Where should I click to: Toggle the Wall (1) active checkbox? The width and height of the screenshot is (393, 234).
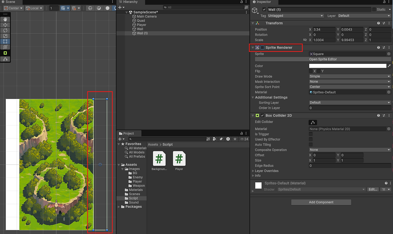coord(264,10)
